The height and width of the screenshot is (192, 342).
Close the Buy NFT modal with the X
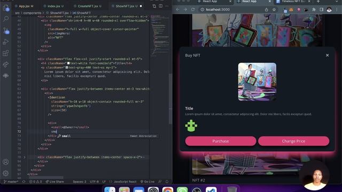[327, 55]
